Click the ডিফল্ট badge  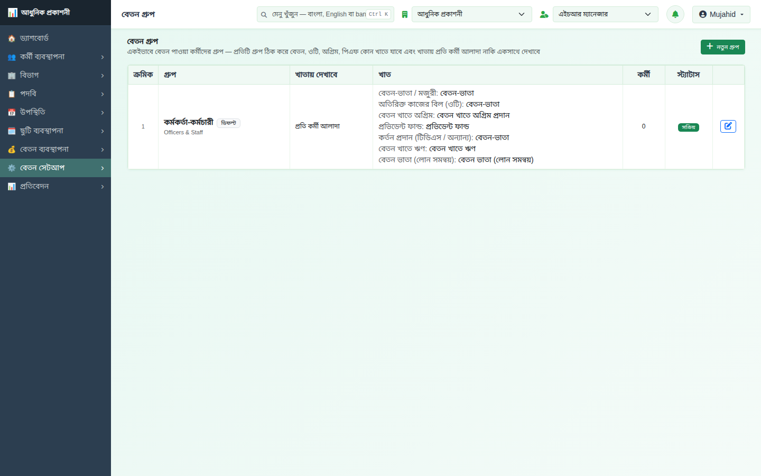[228, 123]
